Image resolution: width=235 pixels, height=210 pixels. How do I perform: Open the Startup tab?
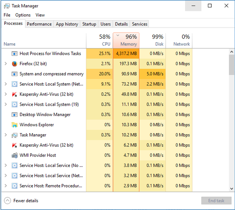[x=89, y=24]
